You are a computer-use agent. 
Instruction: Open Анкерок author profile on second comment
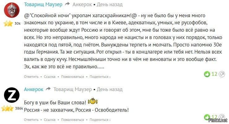pos(34,89)
